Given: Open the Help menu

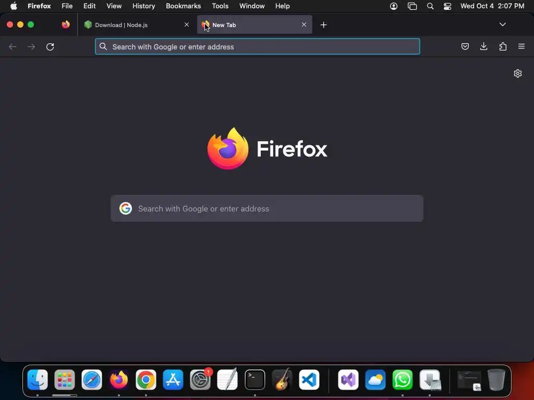Looking at the screenshot, I should coord(283,6).
